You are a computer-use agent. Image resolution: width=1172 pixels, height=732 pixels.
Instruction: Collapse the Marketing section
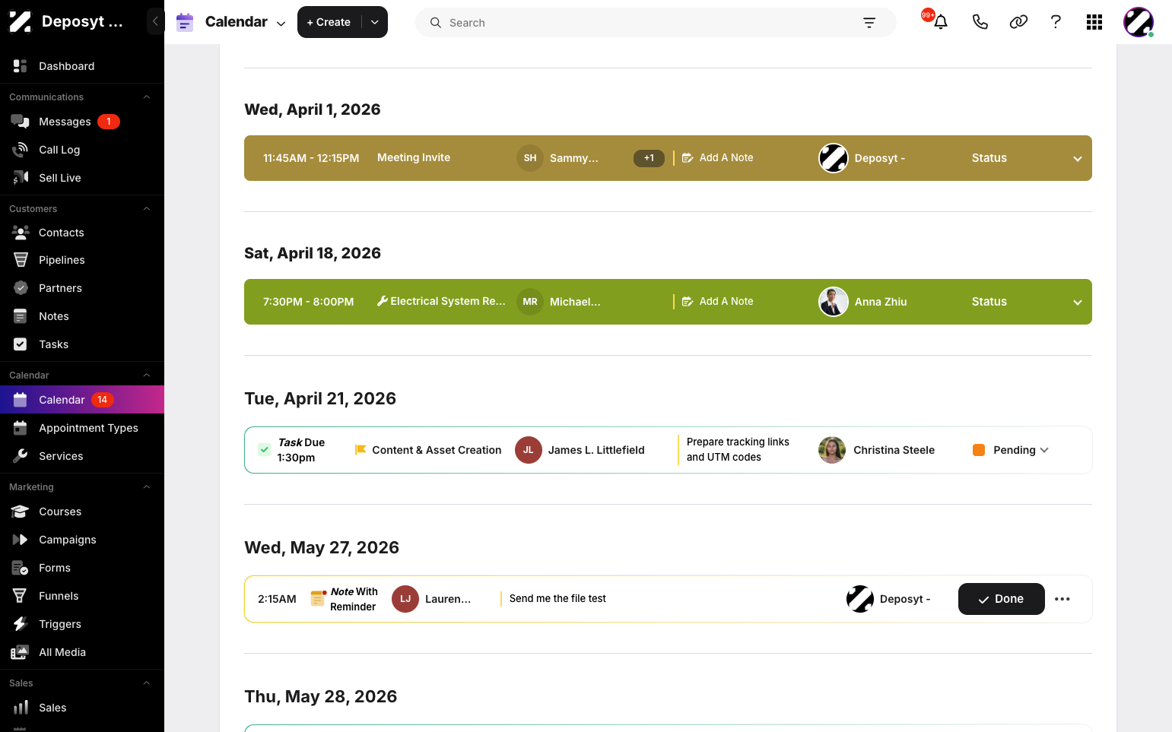click(x=147, y=487)
